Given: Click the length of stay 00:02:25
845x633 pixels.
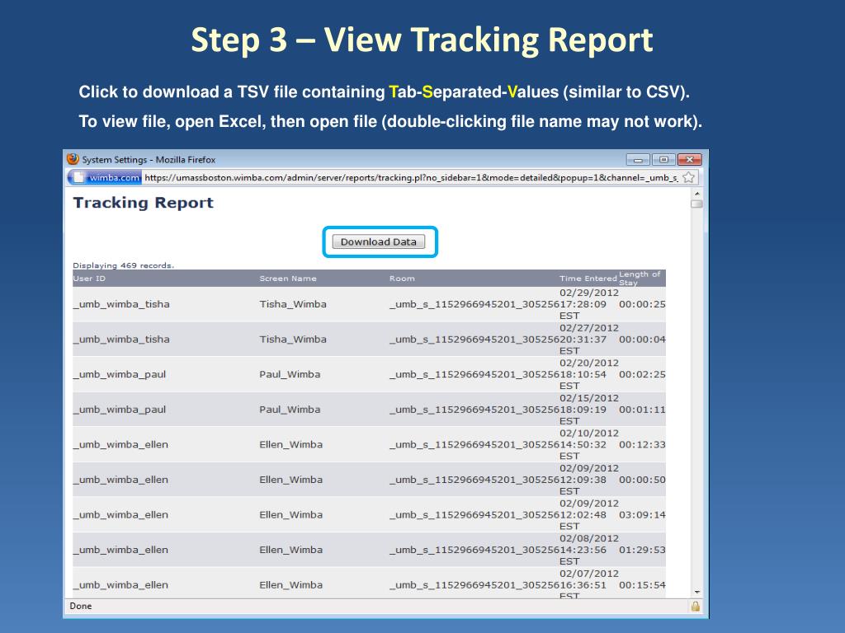Looking at the screenshot, I should 642,374.
